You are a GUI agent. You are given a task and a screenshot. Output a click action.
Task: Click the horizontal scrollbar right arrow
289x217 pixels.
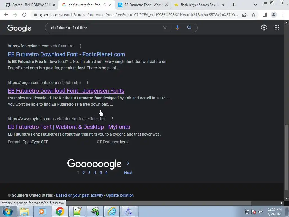[282, 203]
